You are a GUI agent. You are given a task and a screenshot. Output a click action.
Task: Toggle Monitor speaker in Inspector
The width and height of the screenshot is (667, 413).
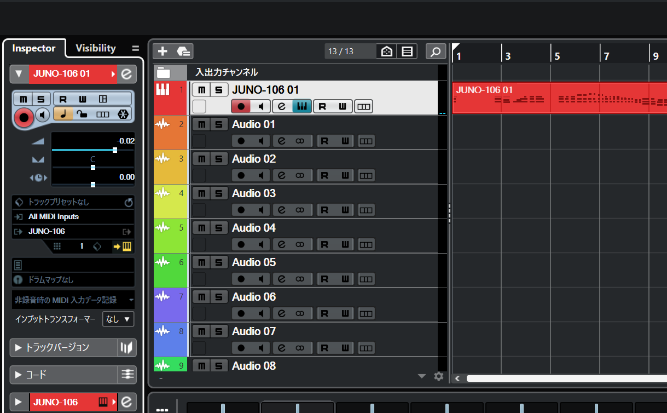(42, 114)
